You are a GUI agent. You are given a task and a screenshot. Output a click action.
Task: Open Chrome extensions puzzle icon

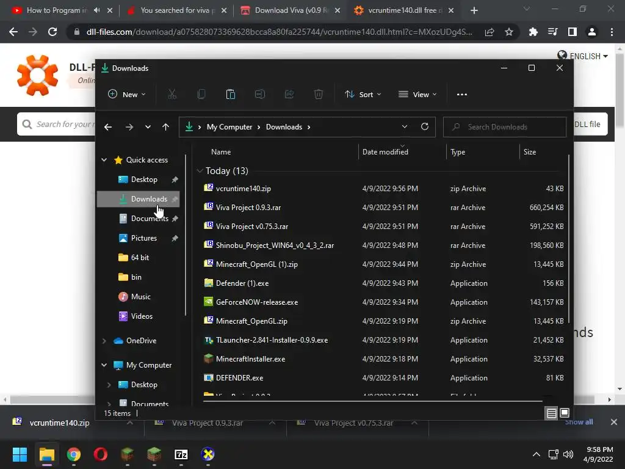click(533, 32)
